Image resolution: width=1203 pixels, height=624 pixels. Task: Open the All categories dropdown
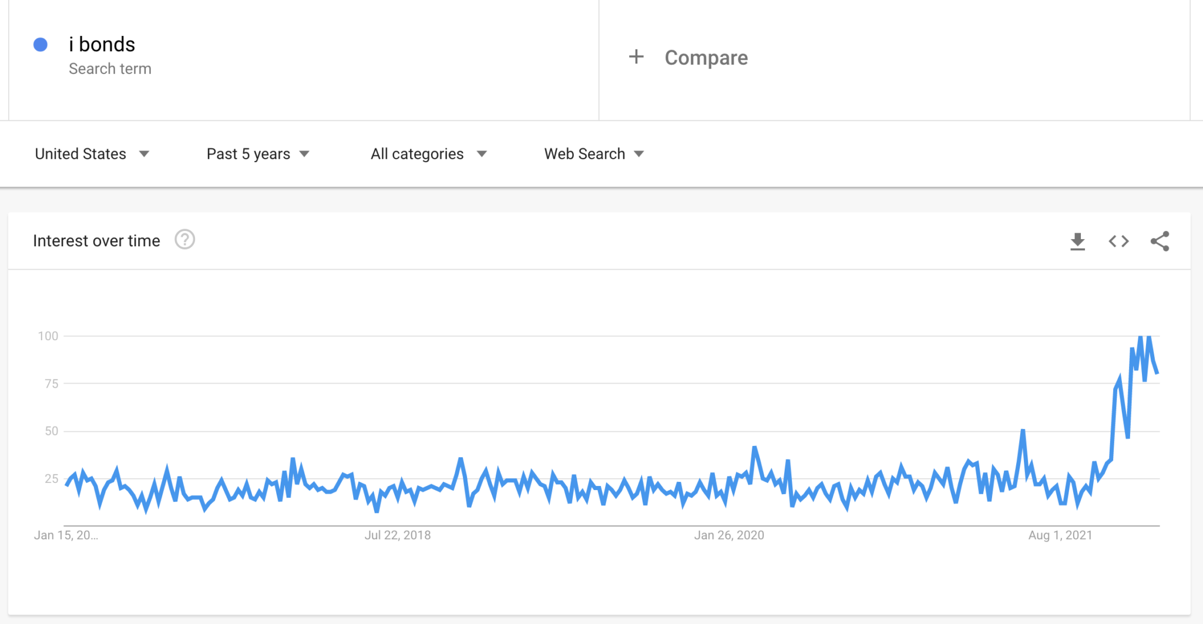pos(428,154)
